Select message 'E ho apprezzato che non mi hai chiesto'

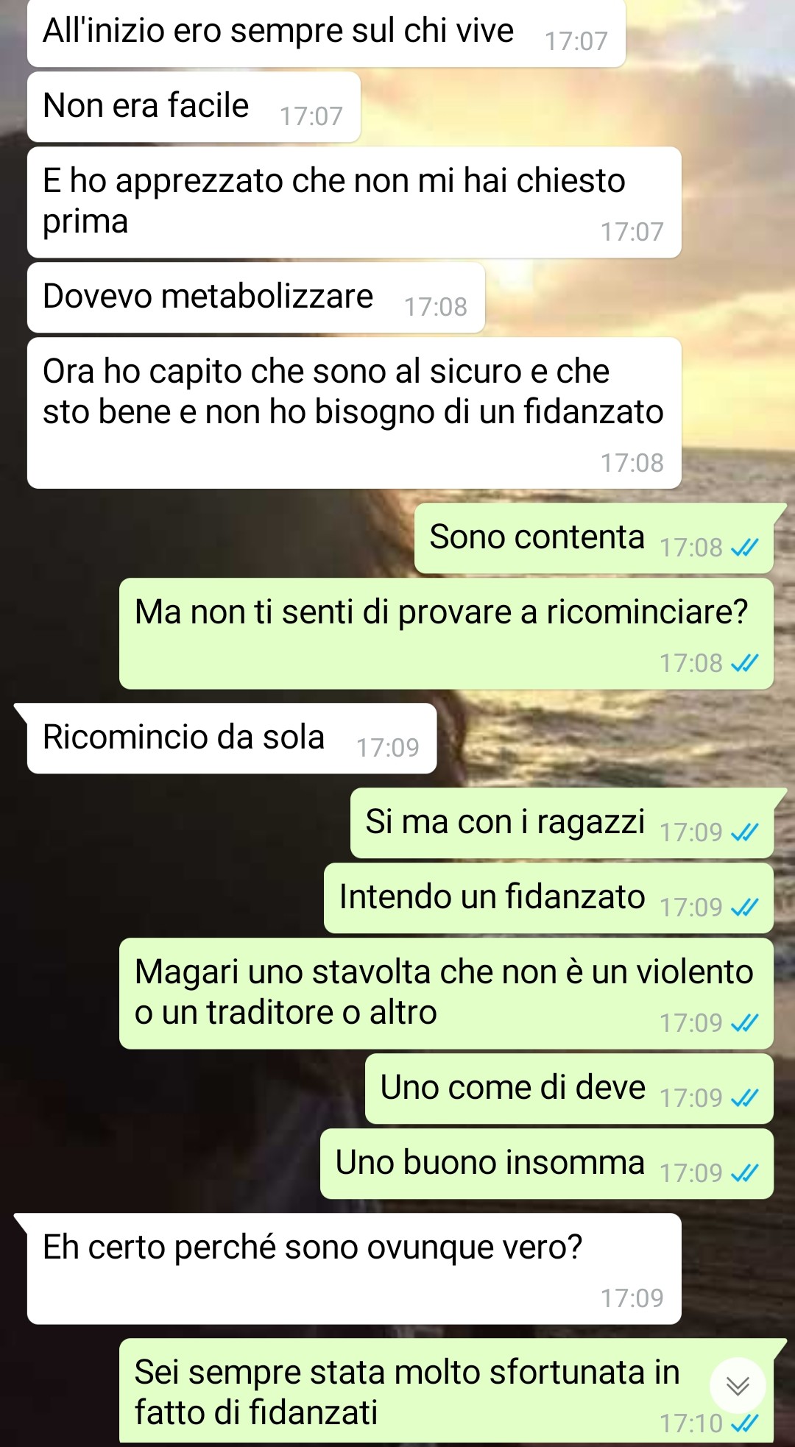click(354, 202)
